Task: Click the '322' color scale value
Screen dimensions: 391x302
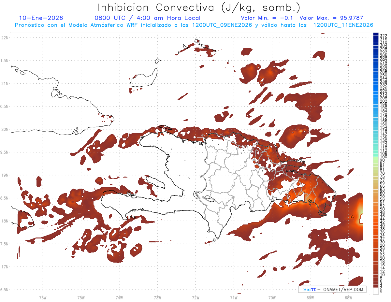Action: coord(383,36)
